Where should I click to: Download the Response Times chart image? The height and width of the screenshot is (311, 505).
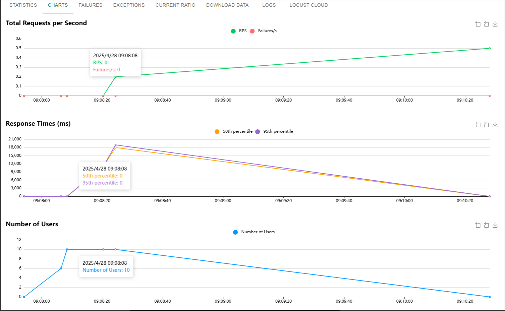coord(495,124)
